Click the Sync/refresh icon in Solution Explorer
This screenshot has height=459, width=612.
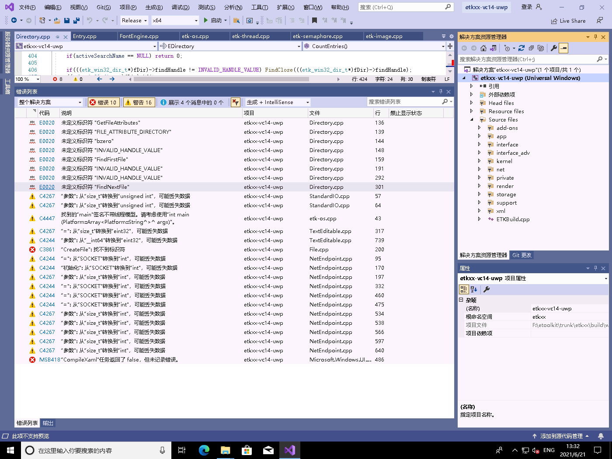pyautogui.click(x=521, y=48)
